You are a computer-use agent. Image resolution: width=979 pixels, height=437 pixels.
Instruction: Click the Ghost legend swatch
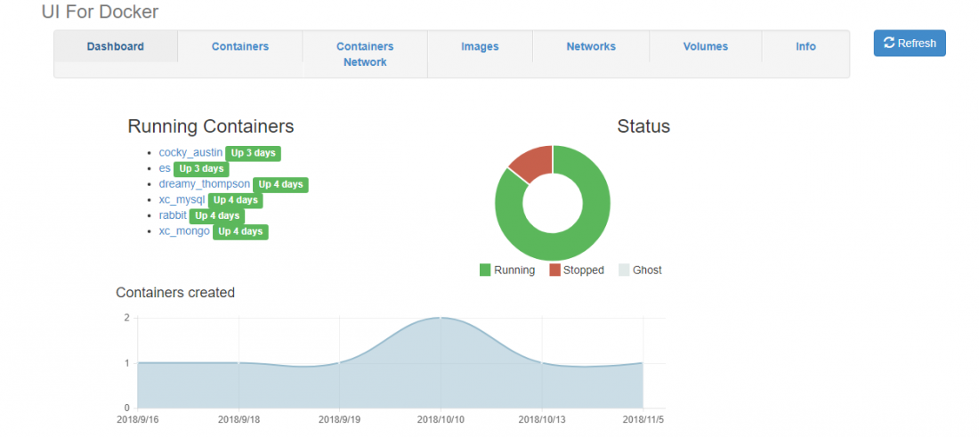coord(624,270)
